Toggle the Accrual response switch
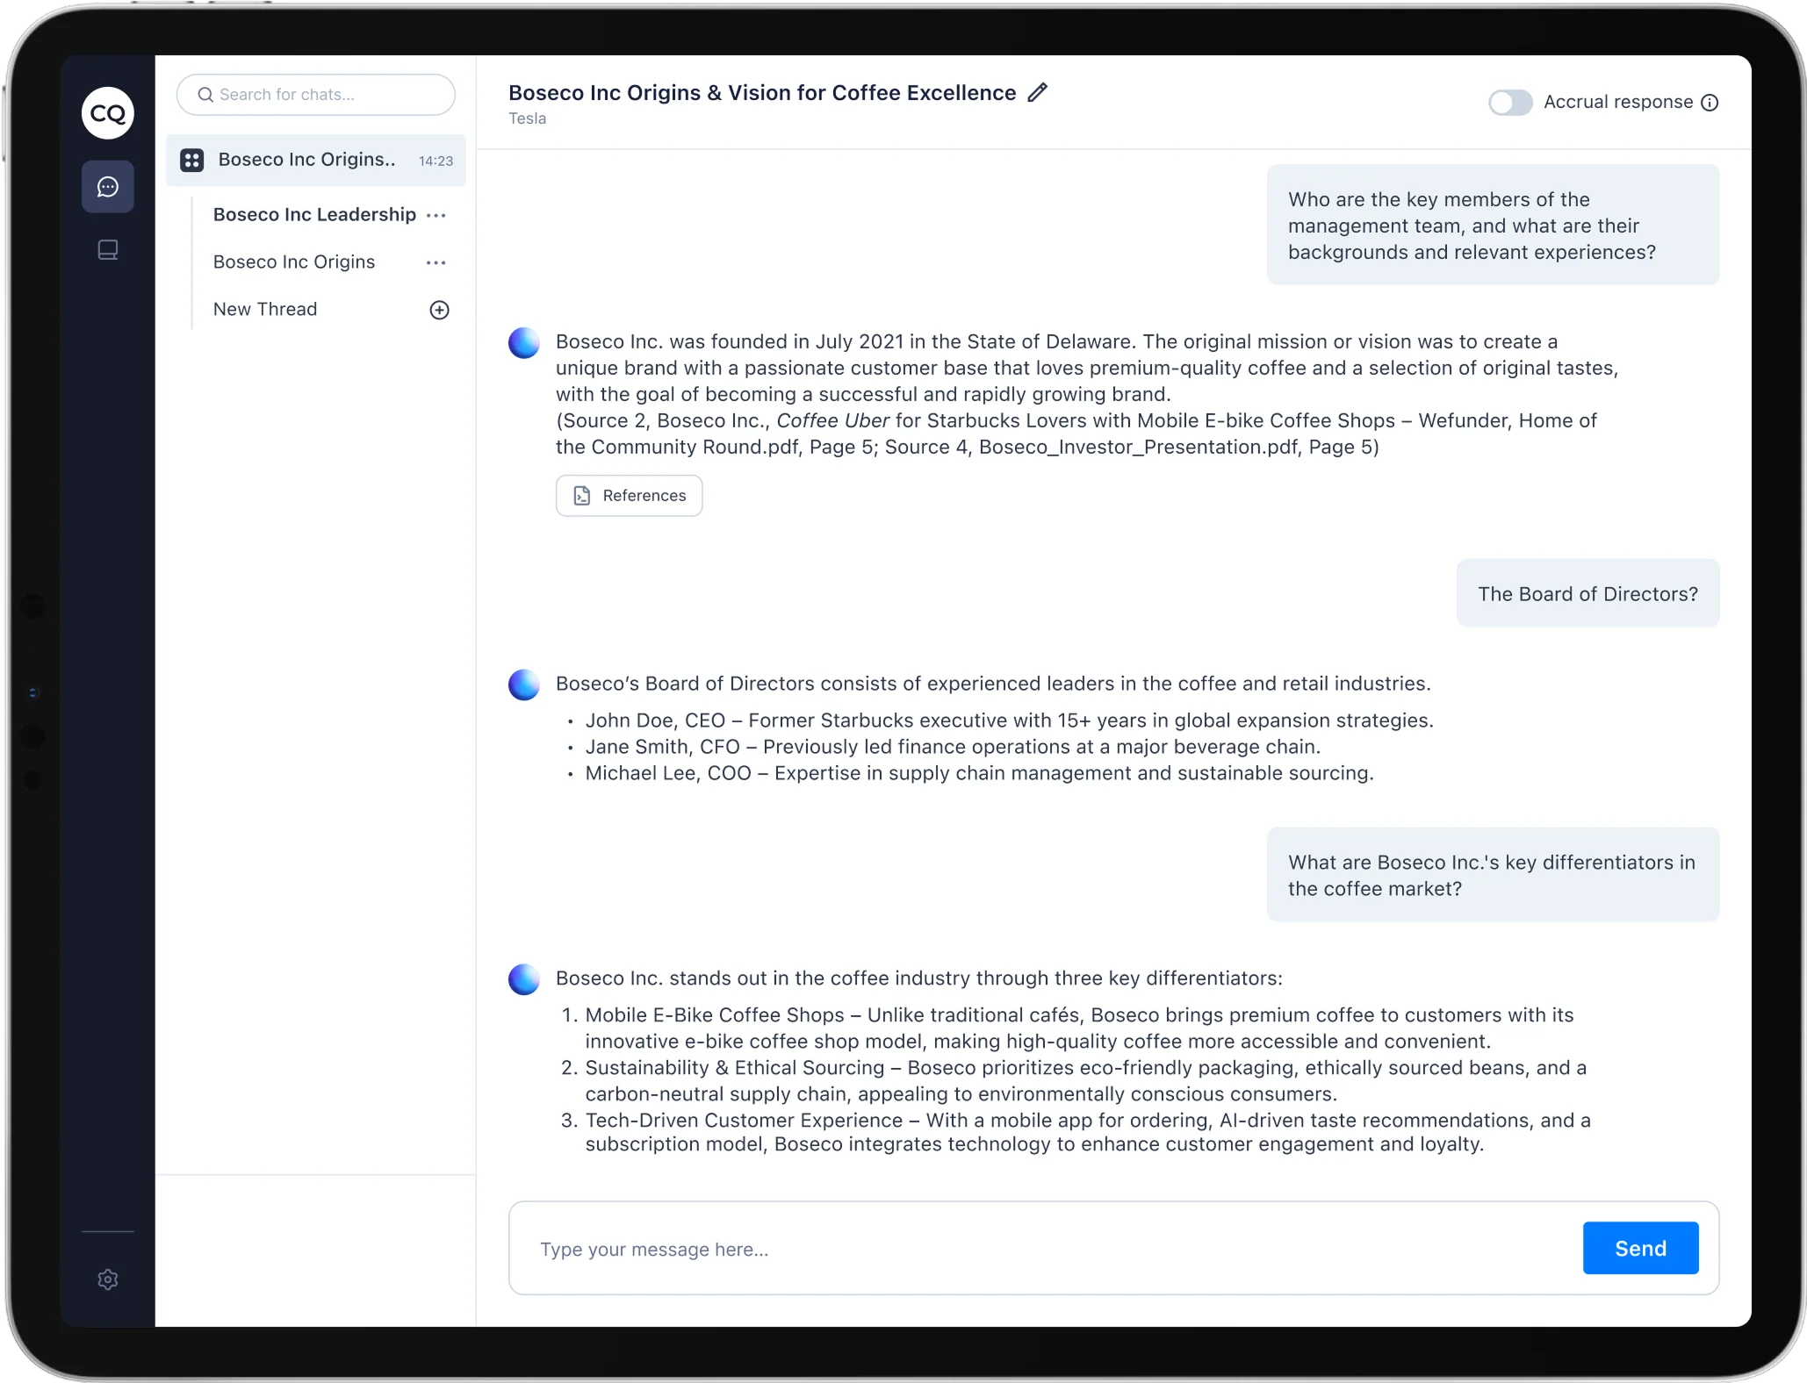1807x1383 pixels. (1510, 103)
